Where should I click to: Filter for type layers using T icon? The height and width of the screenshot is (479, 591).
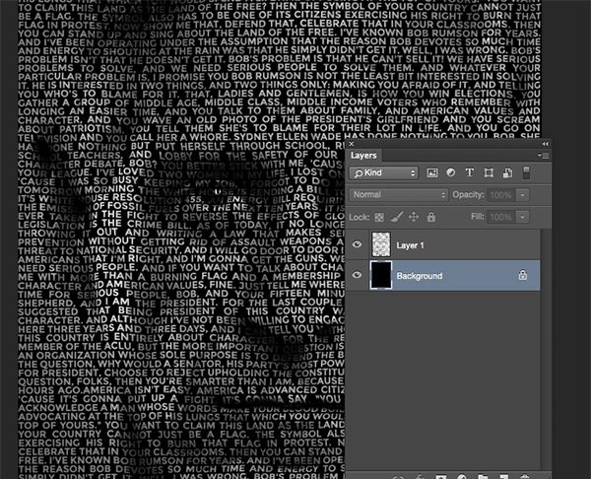[470, 173]
